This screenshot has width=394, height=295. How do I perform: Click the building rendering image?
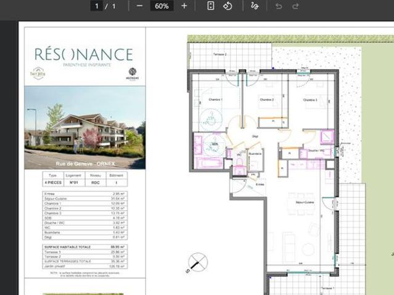pyautogui.click(x=85, y=128)
